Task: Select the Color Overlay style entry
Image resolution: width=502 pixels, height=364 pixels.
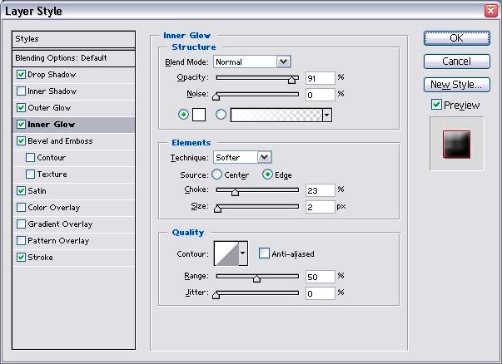Action: tap(54, 208)
